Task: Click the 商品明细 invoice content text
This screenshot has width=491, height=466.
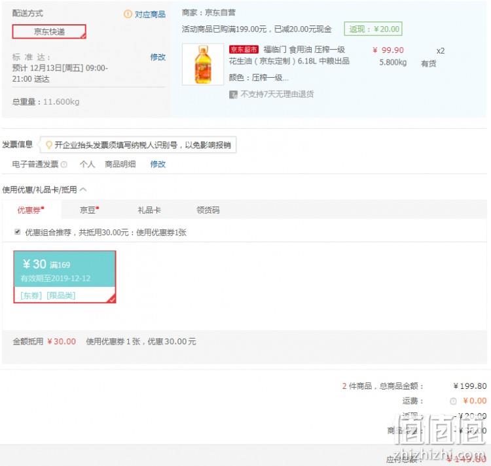Action: [120, 165]
